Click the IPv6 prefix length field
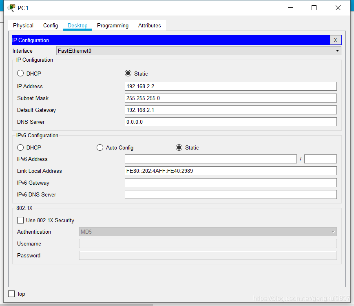Screen dimensions: 354x306 321,159
